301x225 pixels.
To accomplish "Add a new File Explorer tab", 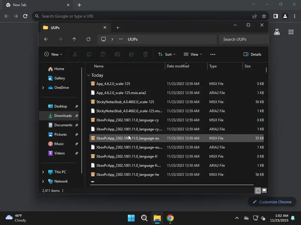I will pyautogui.click(x=118, y=28).
